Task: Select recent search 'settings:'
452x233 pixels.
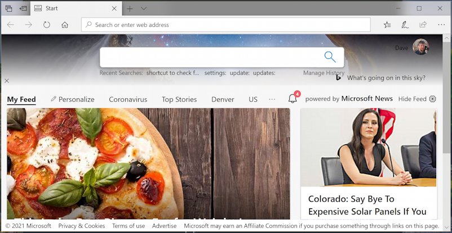Action: 215,73
